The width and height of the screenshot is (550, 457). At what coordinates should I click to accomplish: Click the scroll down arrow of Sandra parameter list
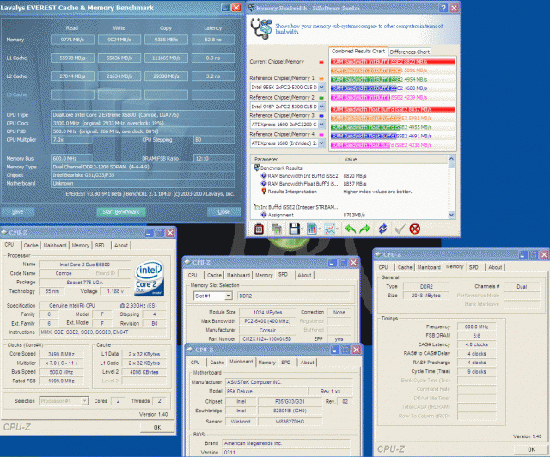(451, 215)
